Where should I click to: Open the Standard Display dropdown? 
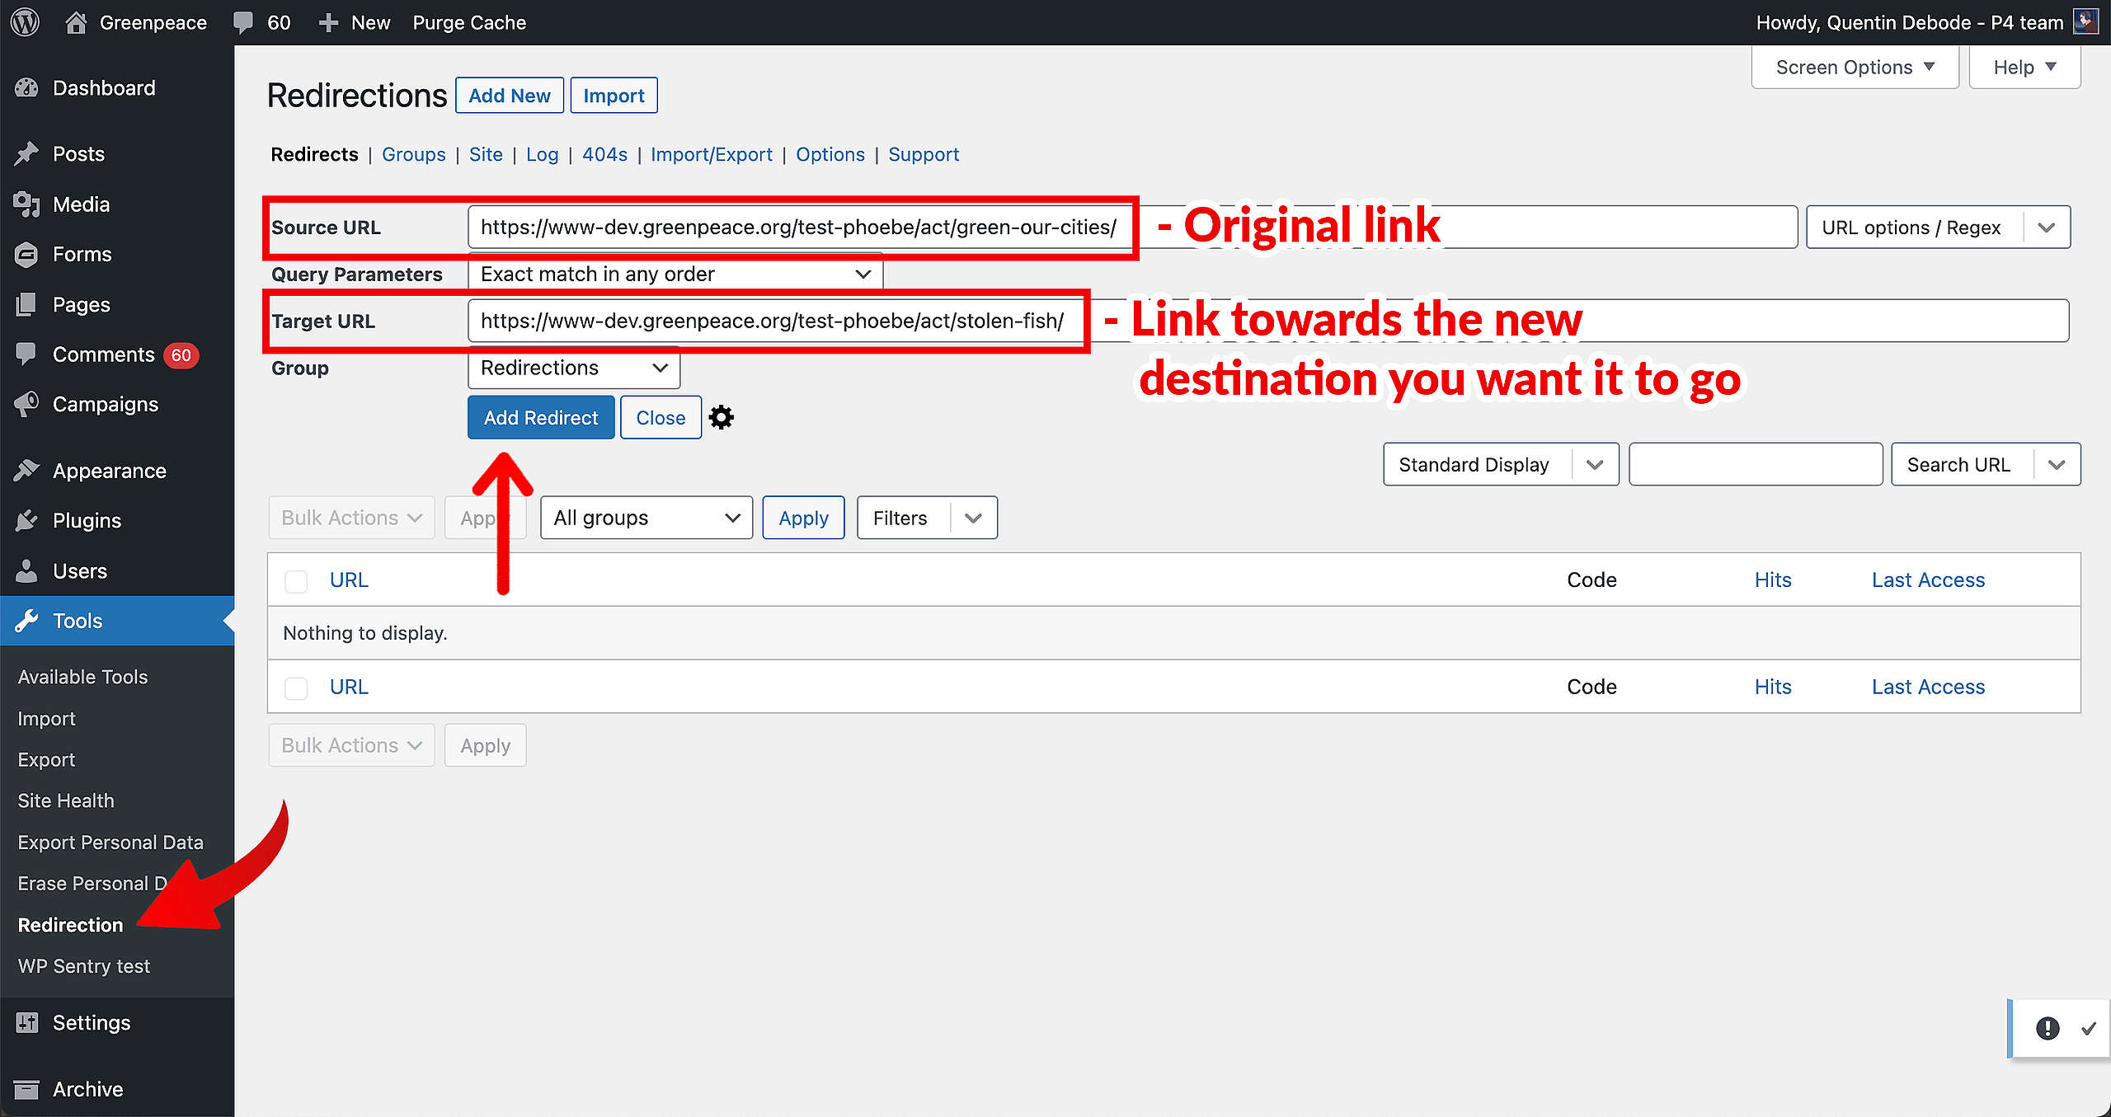pos(1501,465)
